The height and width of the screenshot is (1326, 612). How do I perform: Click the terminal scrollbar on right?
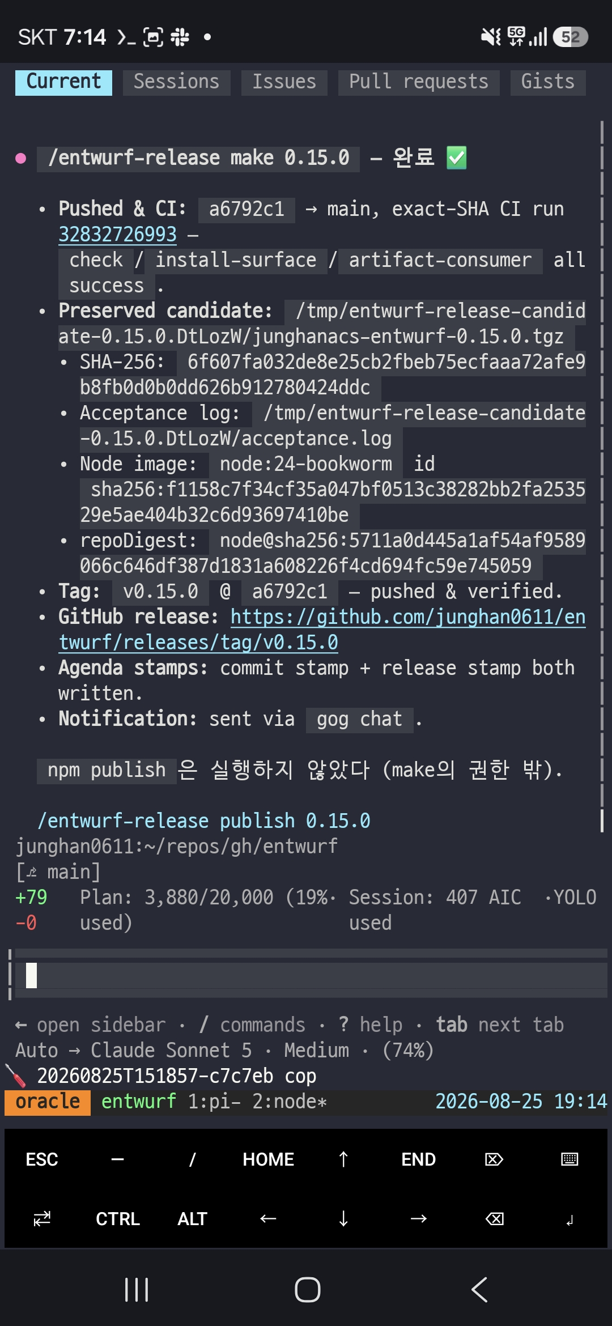coord(602,476)
